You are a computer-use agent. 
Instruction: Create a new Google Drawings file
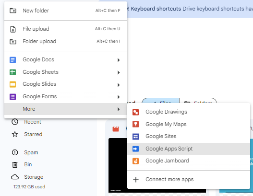(x=189, y=112)
